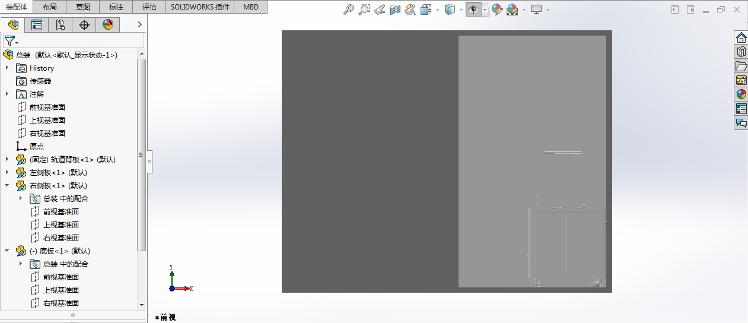Select top-level 上视基准面 plane
Viewport: 748px width, 323px height.
[47, 120]
